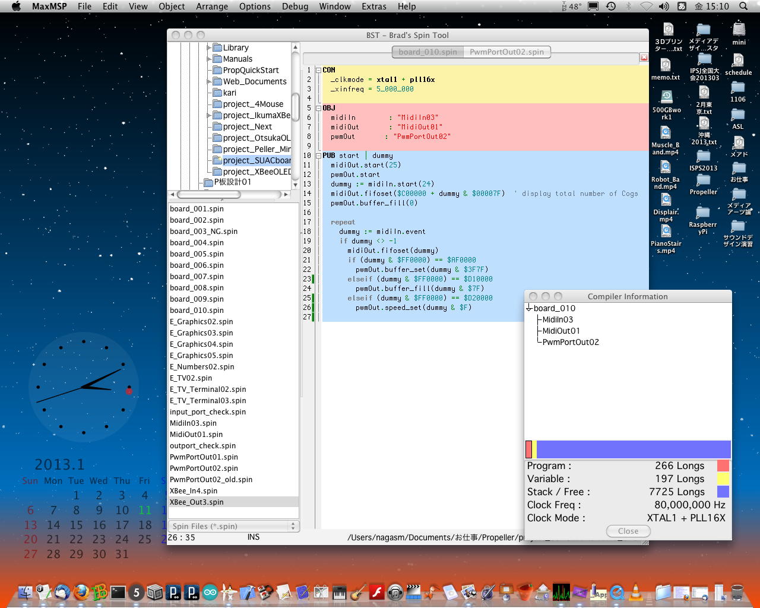Expand the Library folder in tree

point(208,47)
